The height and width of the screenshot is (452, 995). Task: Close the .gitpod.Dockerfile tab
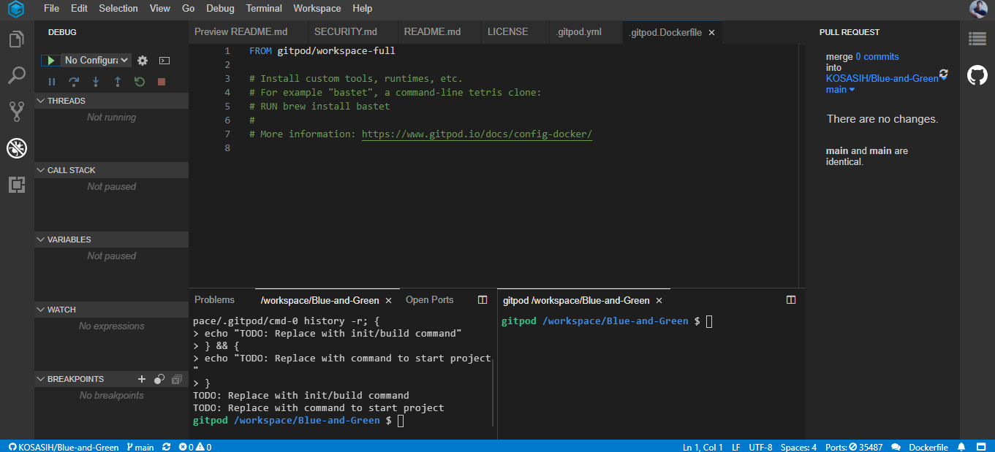(711, 32)
